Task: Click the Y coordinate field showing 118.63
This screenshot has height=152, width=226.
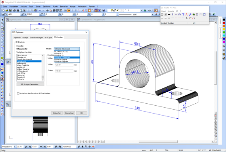Action: pyautogui.click(x=33, y=14)
